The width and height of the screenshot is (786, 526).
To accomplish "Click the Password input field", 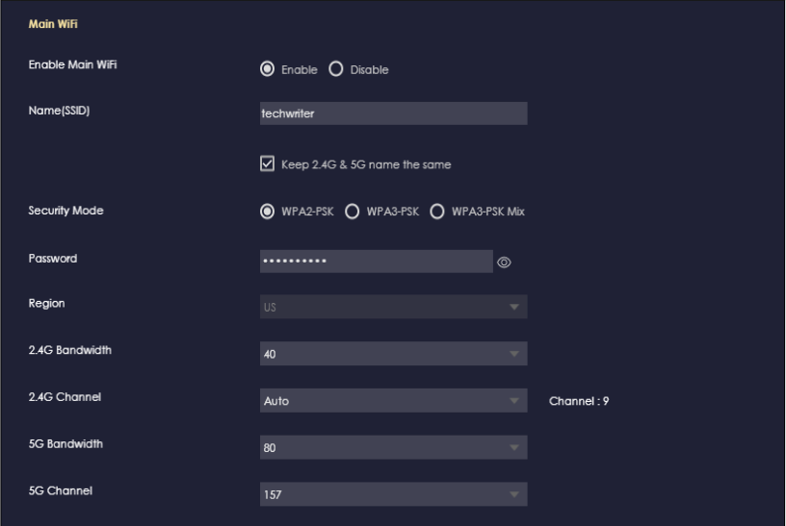I will tap(376, 262).
